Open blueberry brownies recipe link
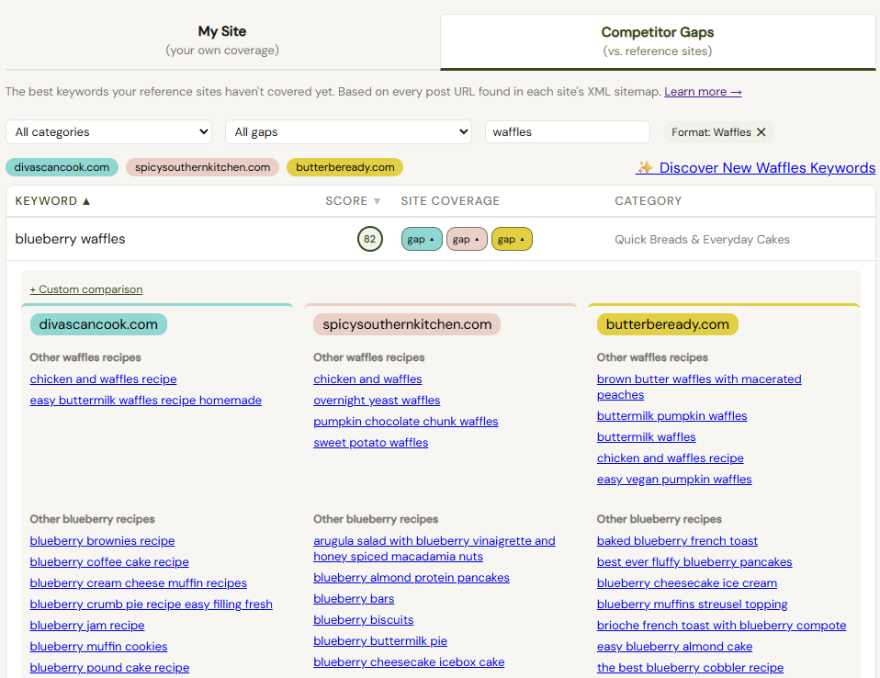880x678 pixels. [102, 540]
